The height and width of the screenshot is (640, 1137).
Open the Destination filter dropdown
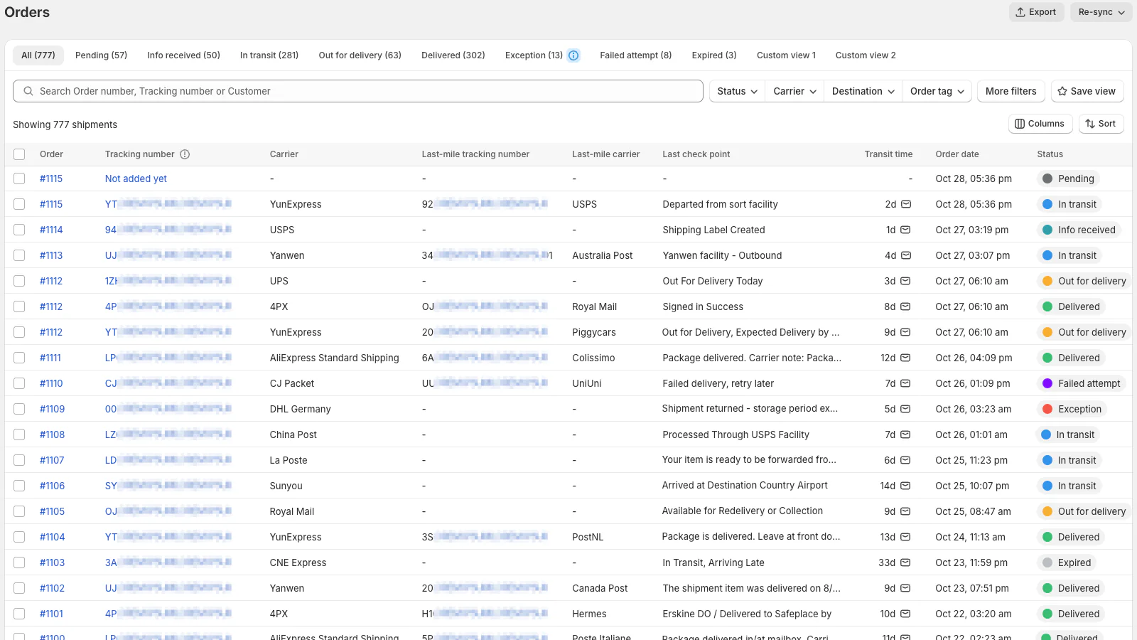pos(863,91)
